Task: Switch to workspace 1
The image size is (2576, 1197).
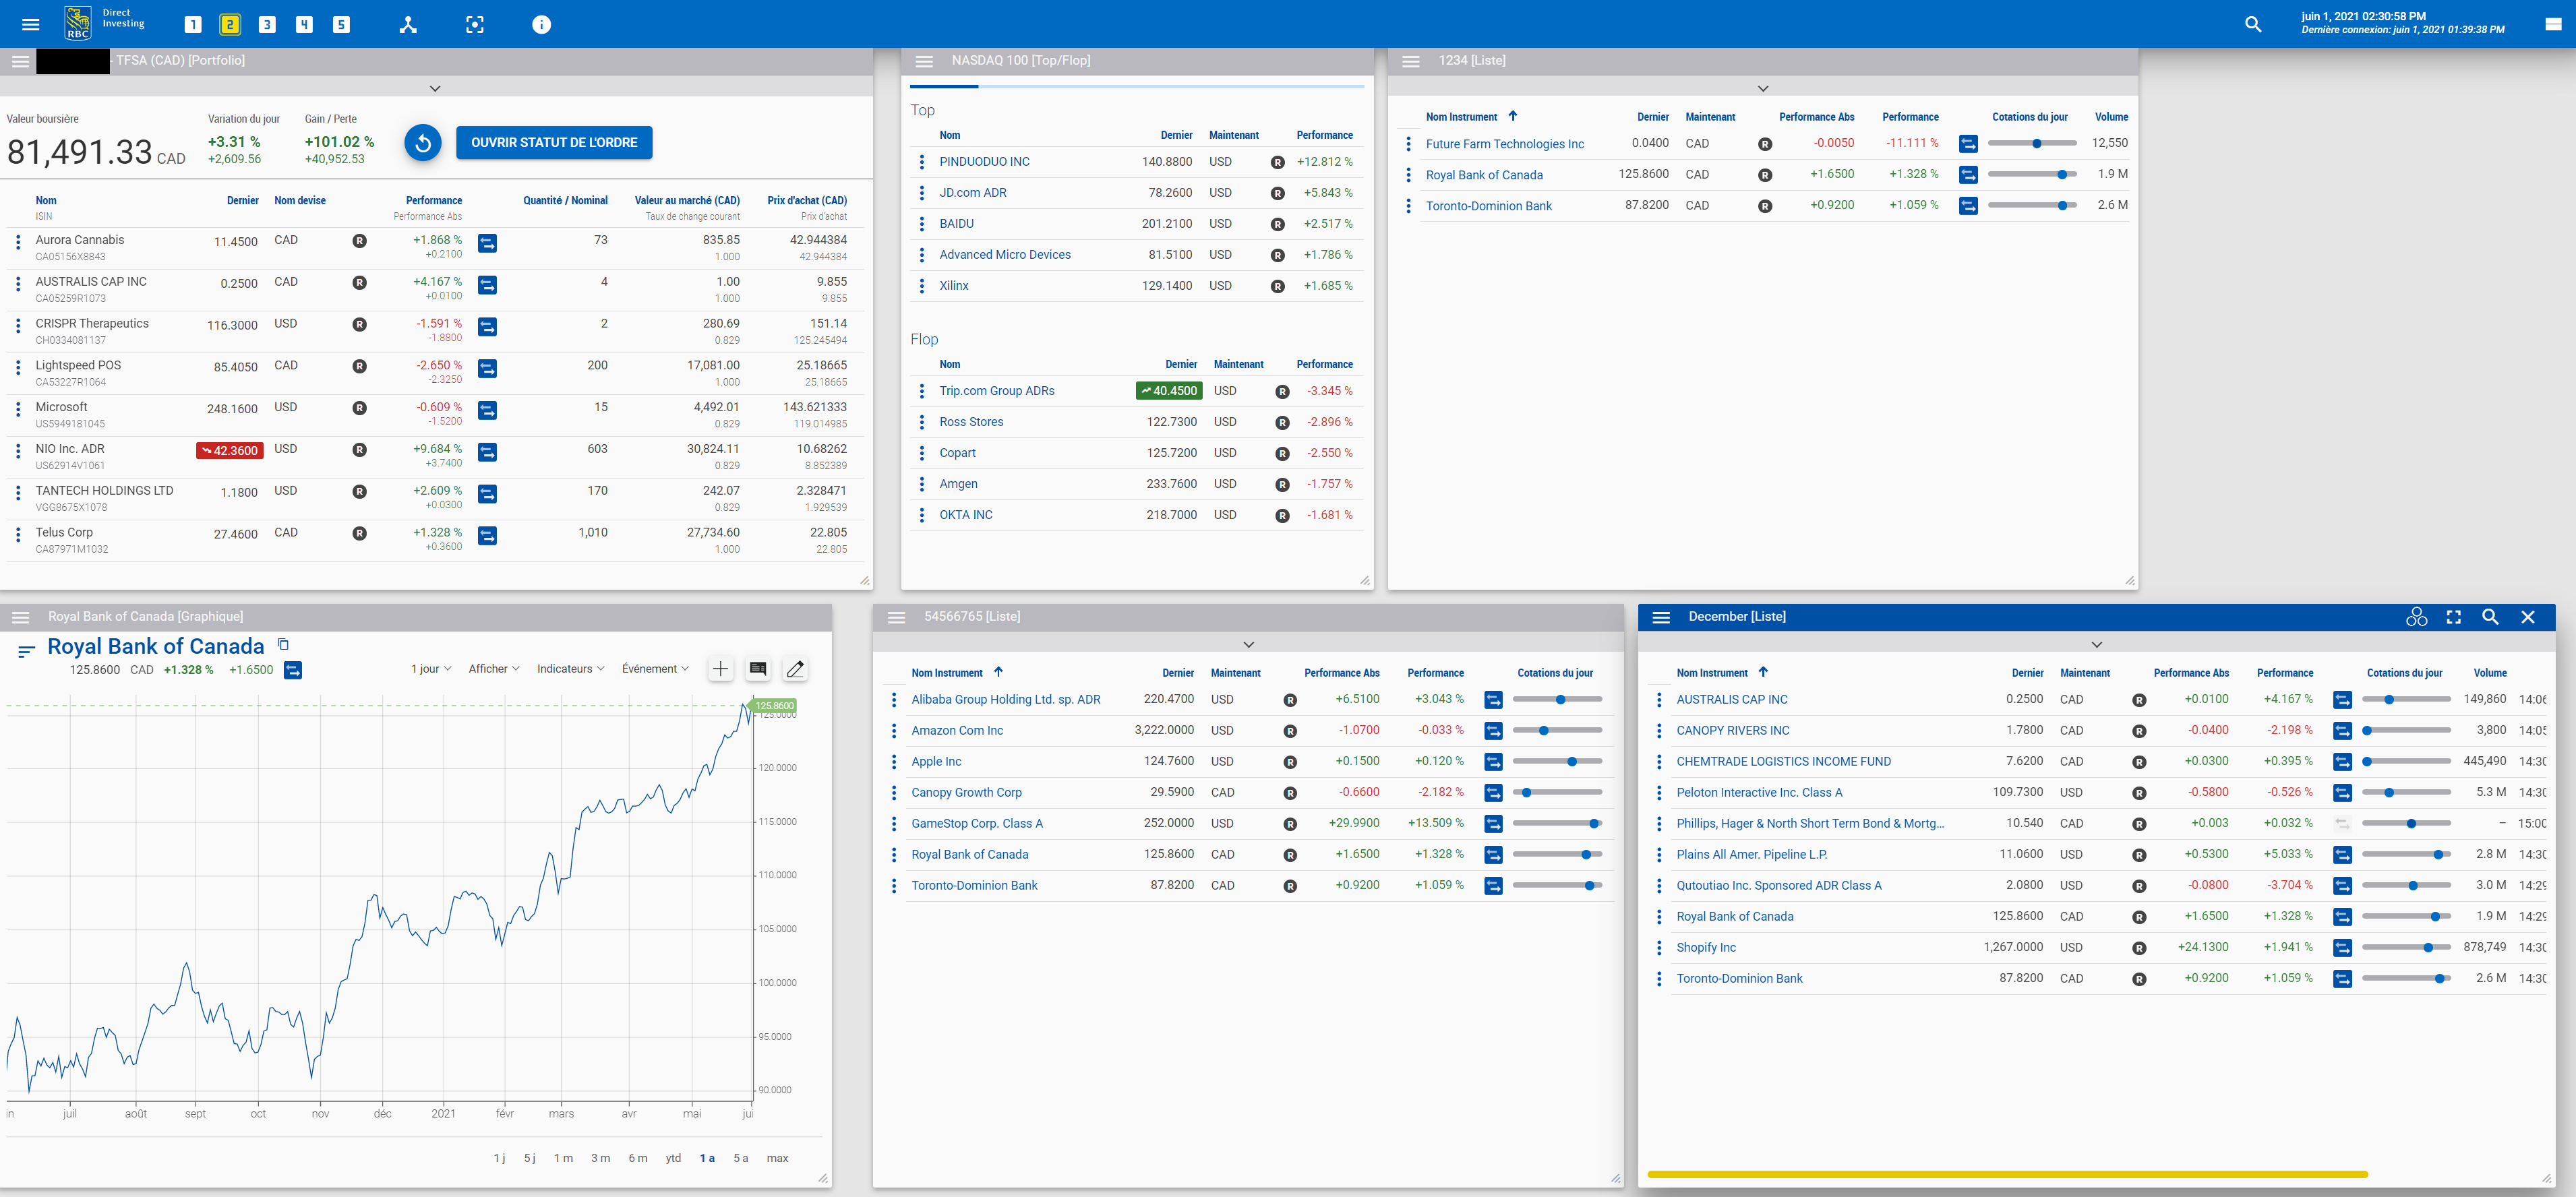Action: tap(193, 24)
